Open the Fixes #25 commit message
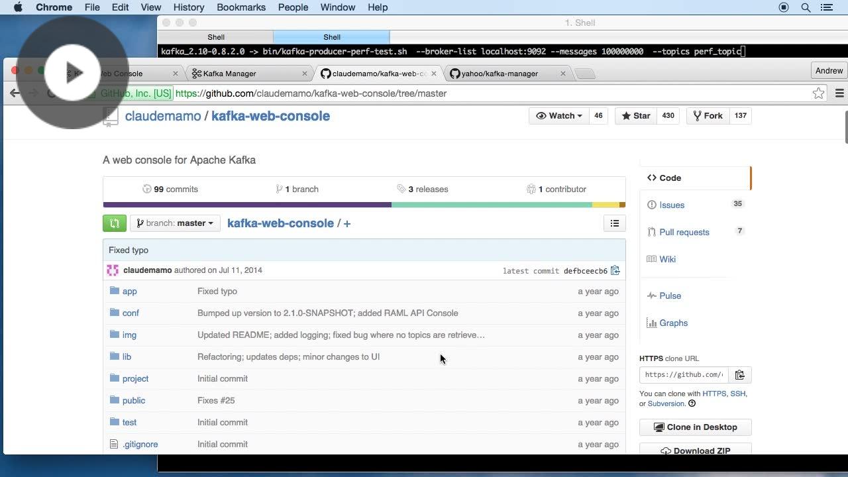This screenshot has height=477, width=848. pyautogui.click(x=216, y=400)
